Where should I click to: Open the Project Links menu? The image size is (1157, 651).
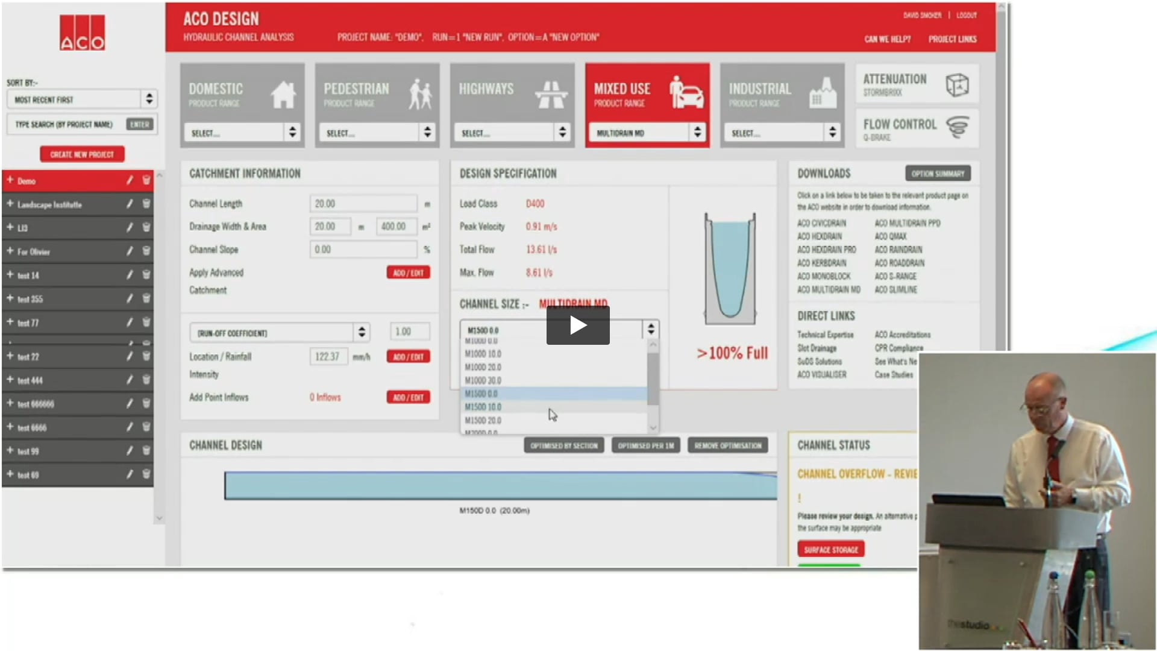click(x=953, y=39)
